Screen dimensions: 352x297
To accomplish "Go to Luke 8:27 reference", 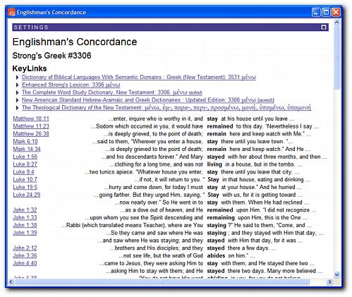I will coord(25,164).
